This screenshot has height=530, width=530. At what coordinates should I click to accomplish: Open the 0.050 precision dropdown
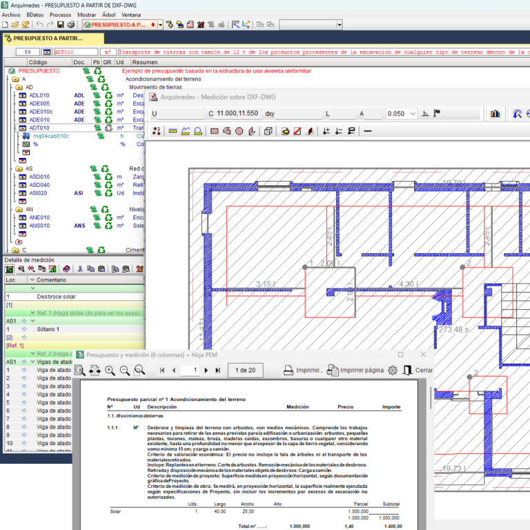(x=413, y=113)
